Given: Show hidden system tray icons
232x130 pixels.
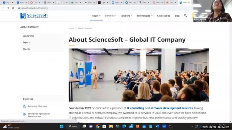Looking at the screenshot, I should coord(192,126).
